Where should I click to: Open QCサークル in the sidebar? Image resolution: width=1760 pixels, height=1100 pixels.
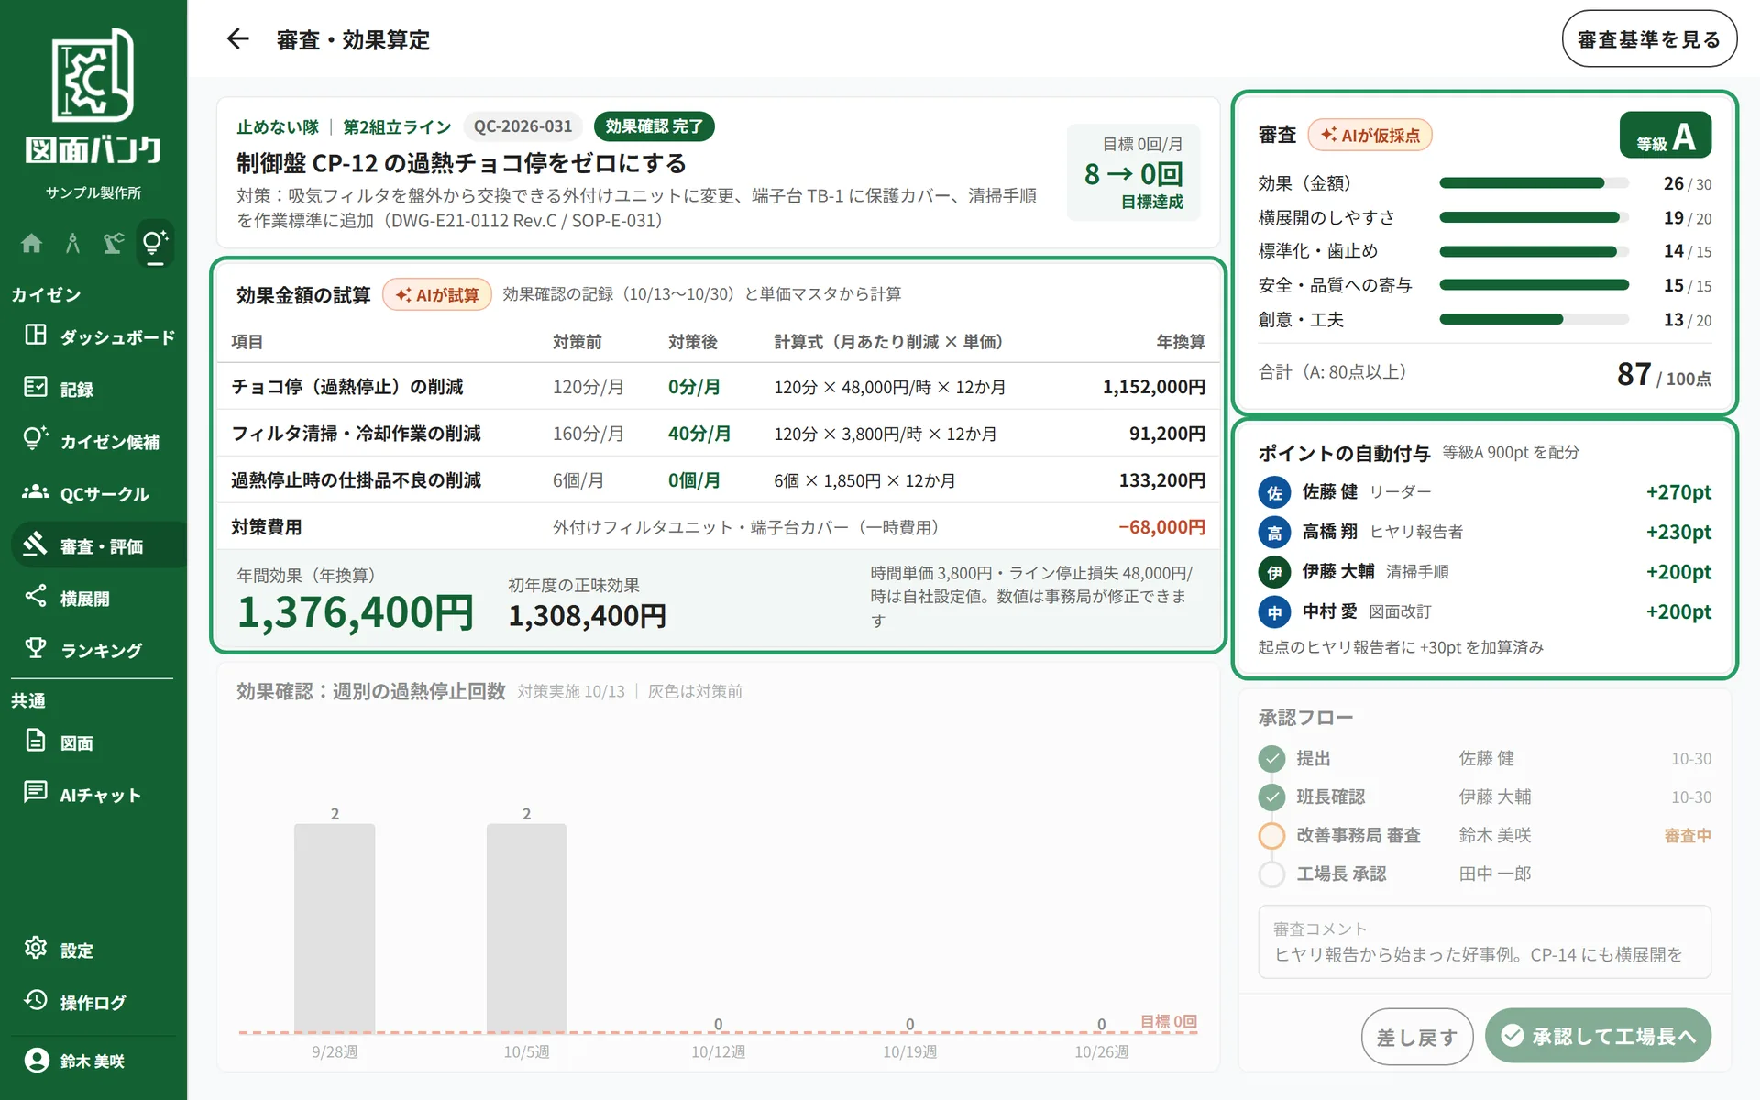click(99, 493)
